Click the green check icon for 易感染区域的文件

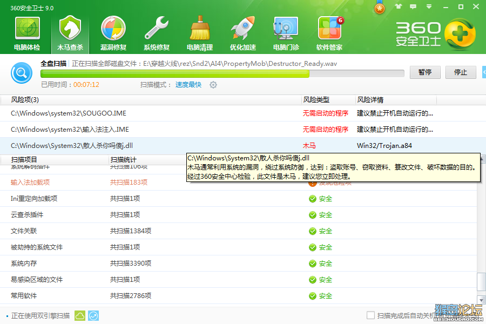pos(313,280)
